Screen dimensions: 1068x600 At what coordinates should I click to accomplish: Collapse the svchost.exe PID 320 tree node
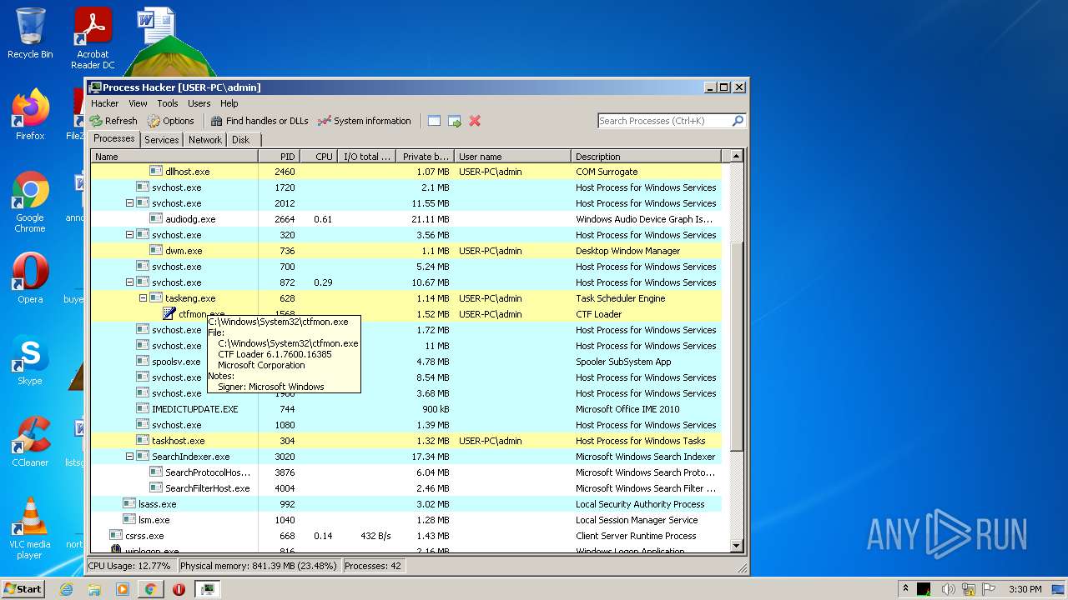(x=129, y=234)
